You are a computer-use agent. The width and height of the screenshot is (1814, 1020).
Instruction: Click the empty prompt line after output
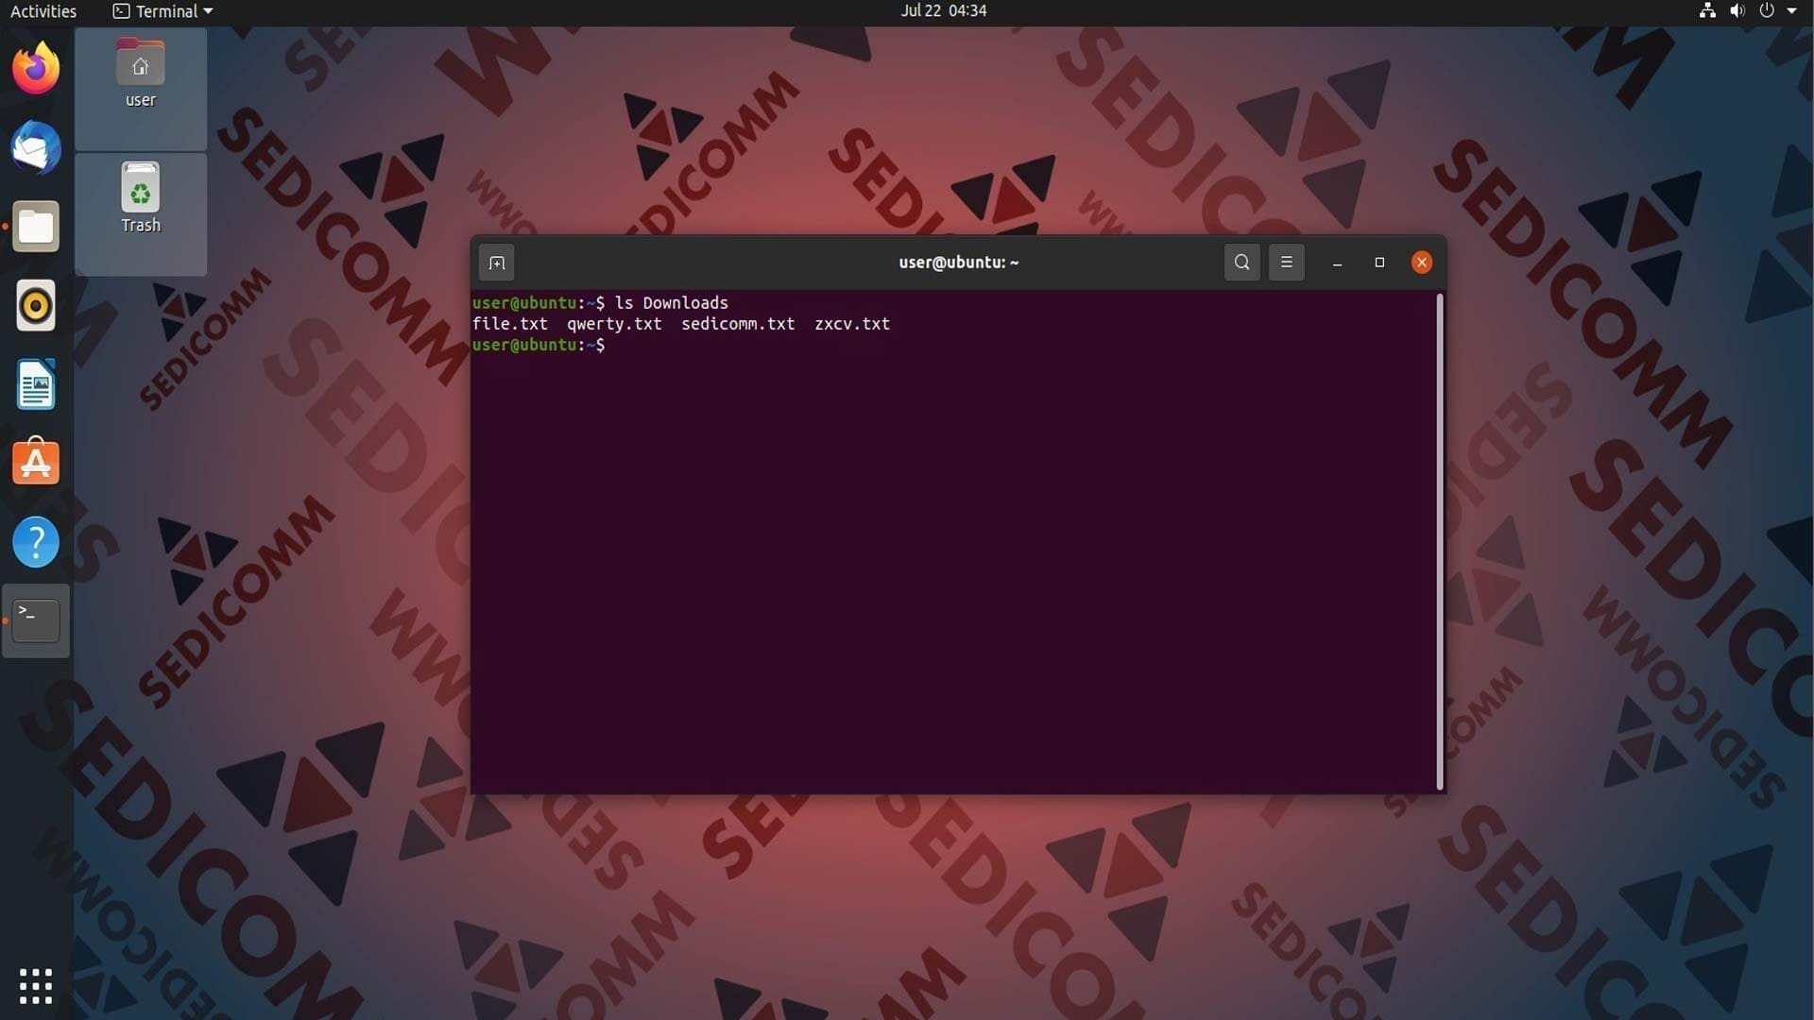(539, 346)
